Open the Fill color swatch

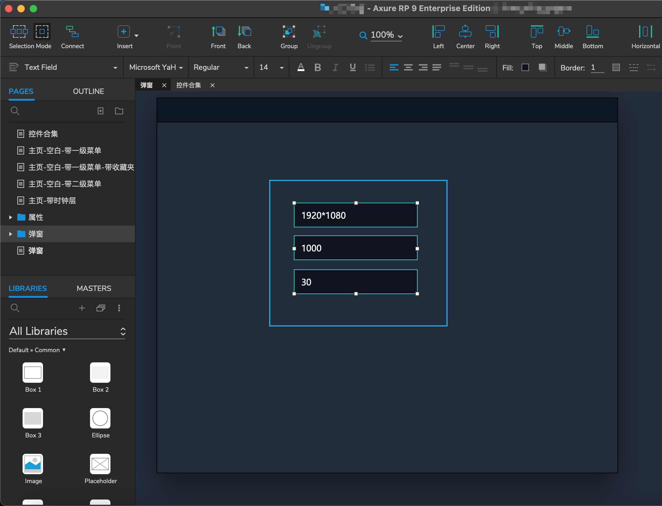[x=525, y=67]
